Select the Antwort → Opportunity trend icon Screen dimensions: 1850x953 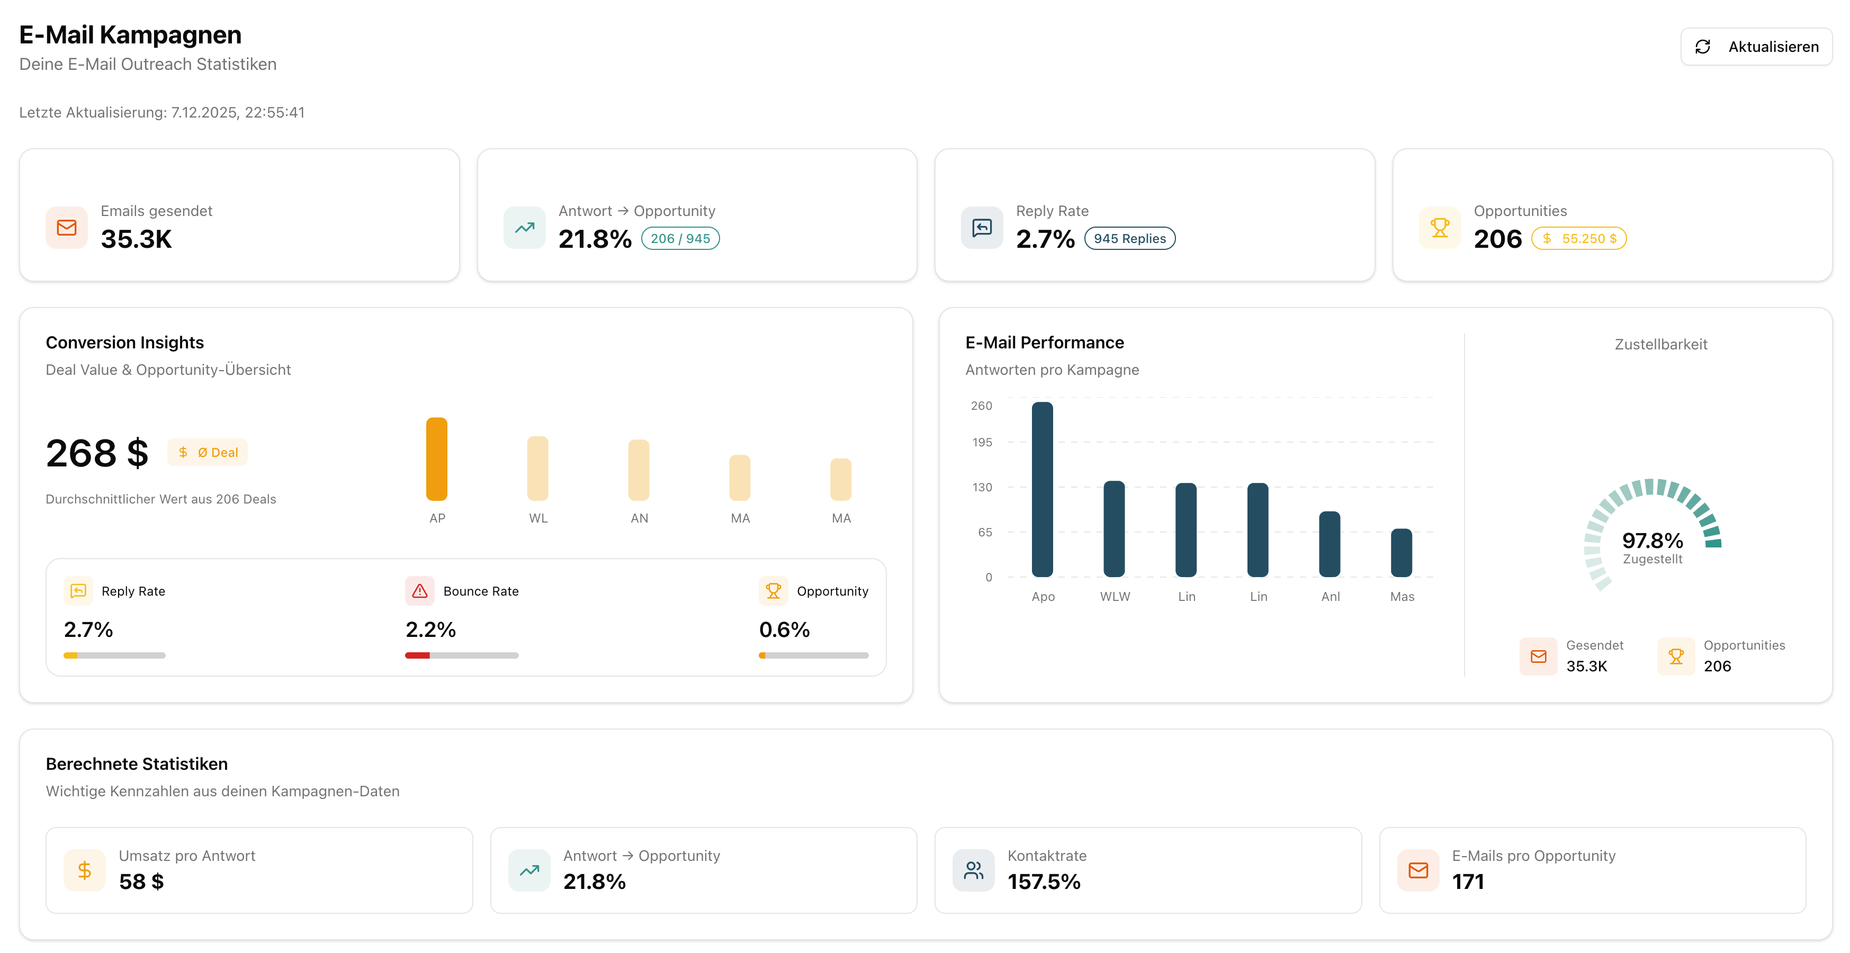click(x=524, y=228)
